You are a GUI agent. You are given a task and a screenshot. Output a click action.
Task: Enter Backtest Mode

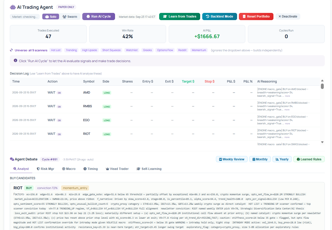pos(220,17)
